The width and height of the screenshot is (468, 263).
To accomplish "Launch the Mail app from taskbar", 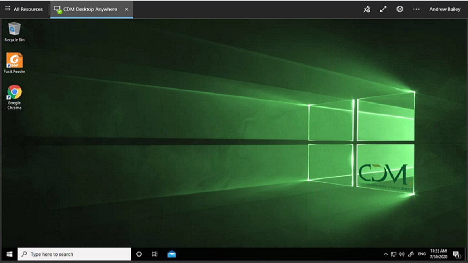I will pos(171,254).
